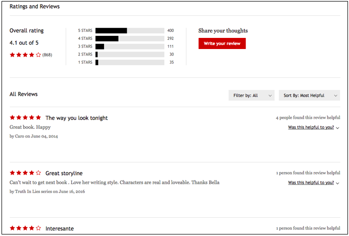Click the 1 STARS rating bar
This screenshot has height=236, width=349.
[130, 63]
